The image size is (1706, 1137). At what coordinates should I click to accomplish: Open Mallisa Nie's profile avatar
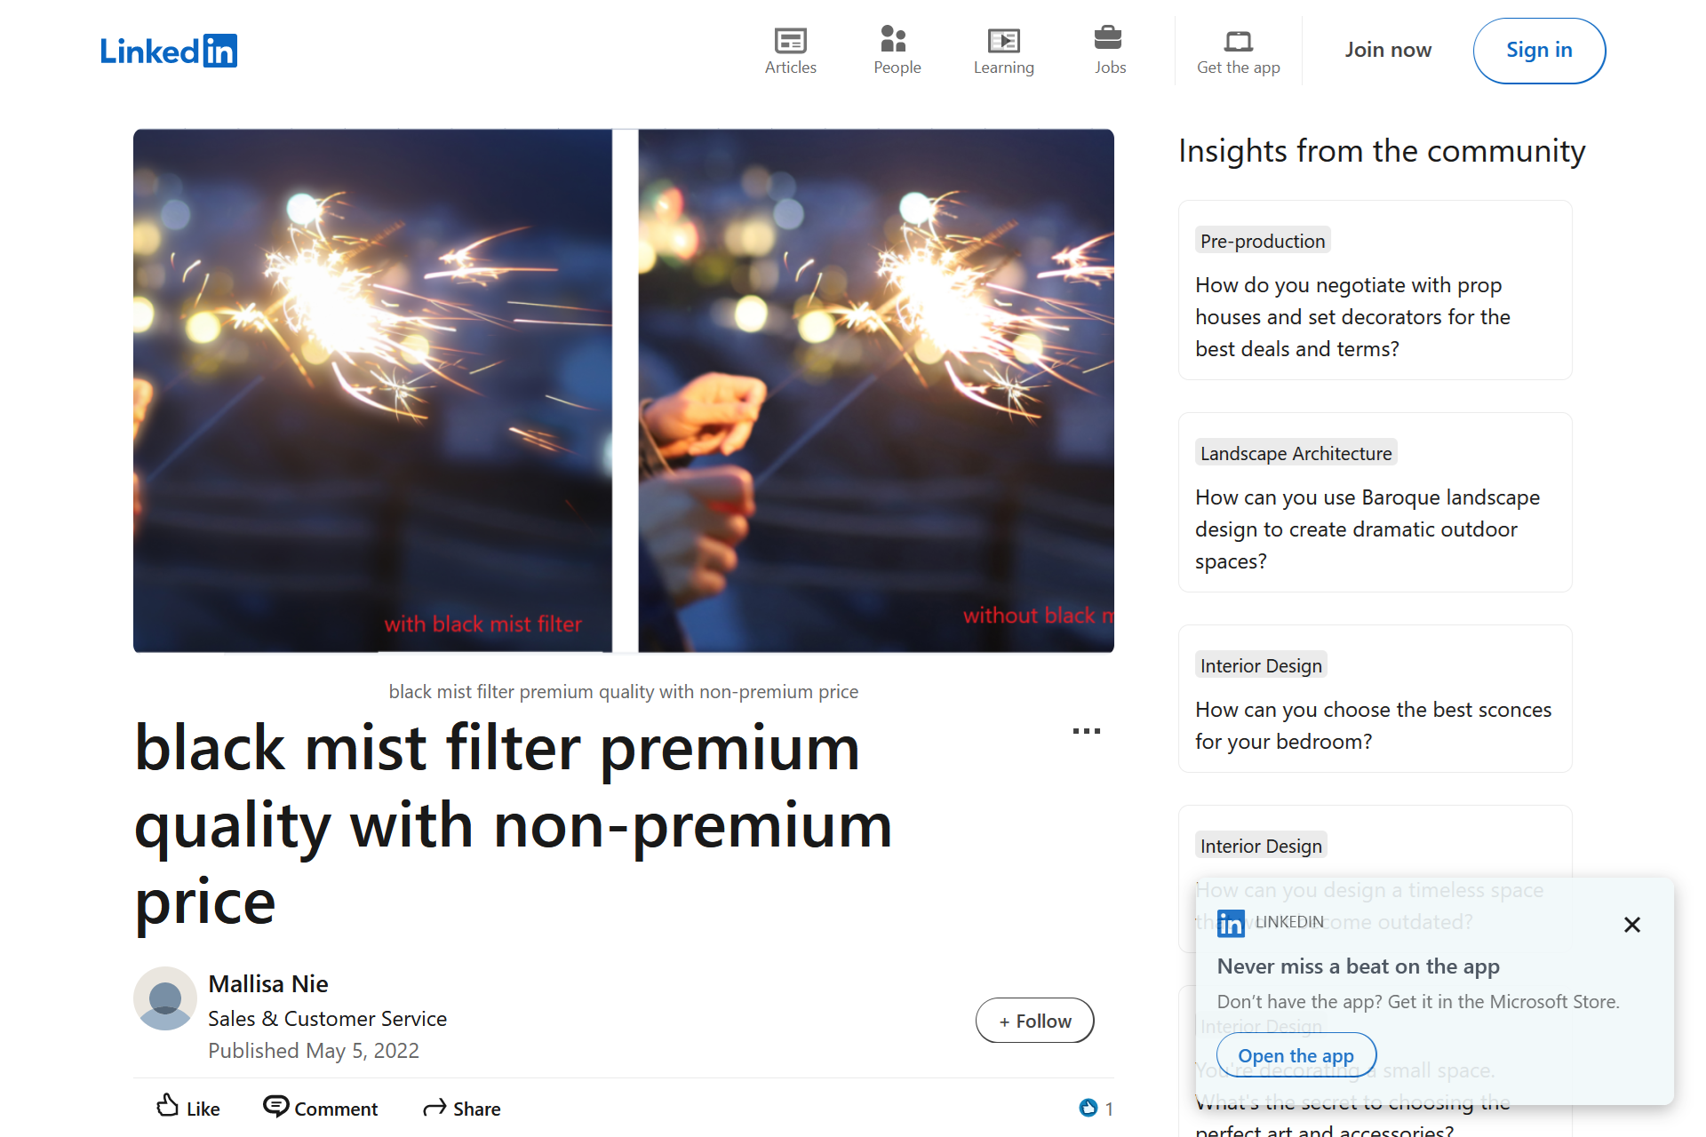[165, 998]
